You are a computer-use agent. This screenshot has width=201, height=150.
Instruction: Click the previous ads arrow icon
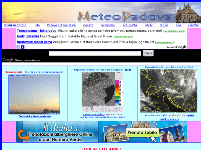(18, 47)
